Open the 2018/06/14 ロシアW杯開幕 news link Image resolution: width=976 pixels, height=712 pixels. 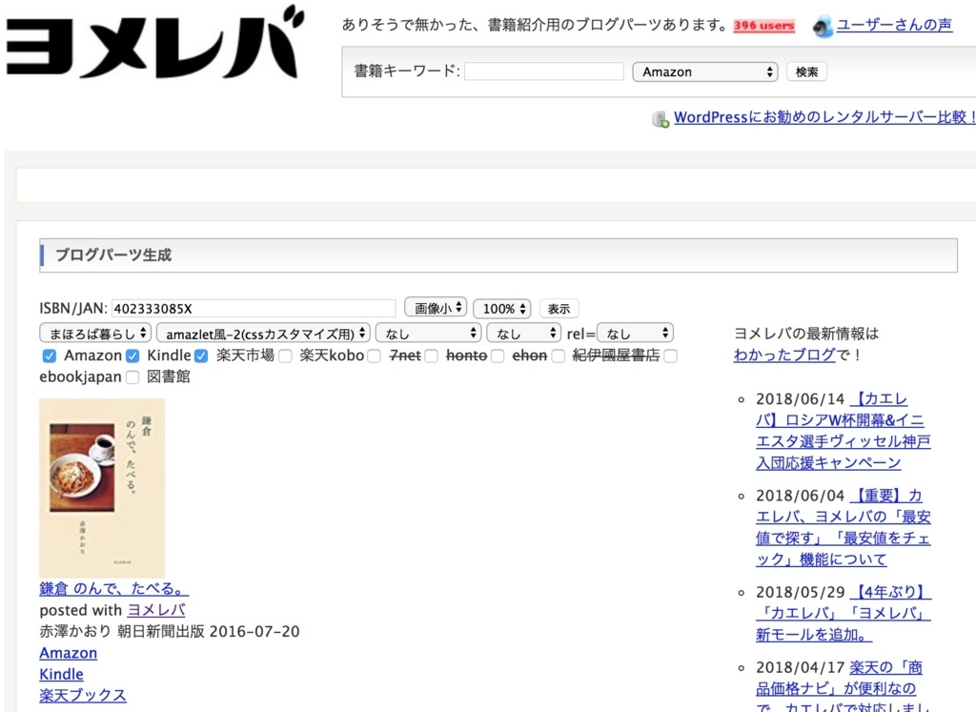[843, 431]
